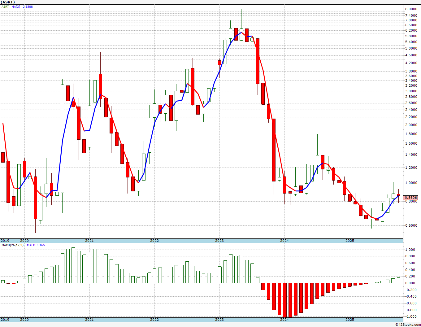
Task: Select 3.4000 on the price axis
Action: click(x=411, y=81)
